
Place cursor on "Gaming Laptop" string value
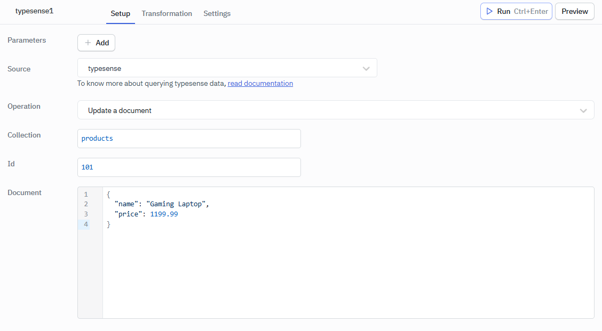pos(176,204)
